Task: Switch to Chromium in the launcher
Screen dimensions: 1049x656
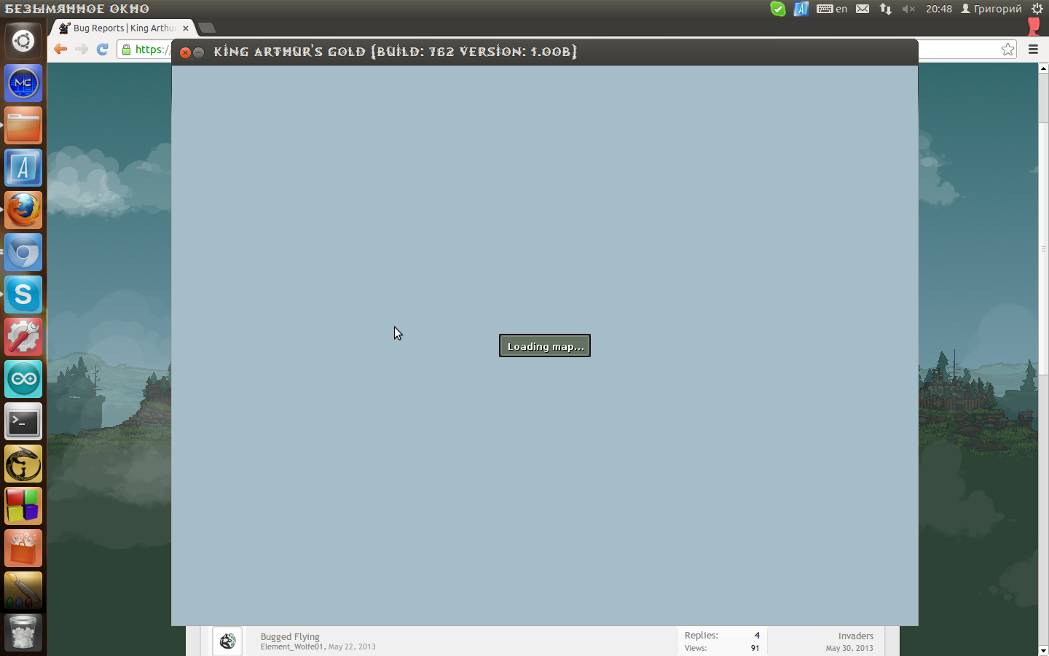Action: click(23, 252)
